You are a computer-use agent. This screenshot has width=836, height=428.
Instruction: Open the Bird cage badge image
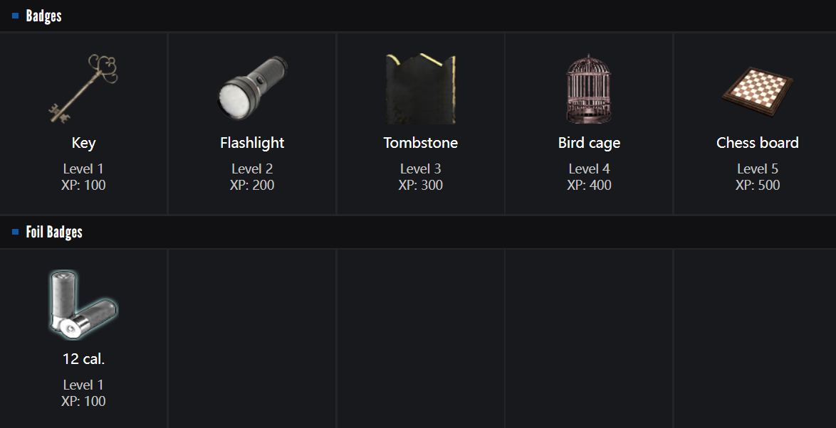click(589, 88)
